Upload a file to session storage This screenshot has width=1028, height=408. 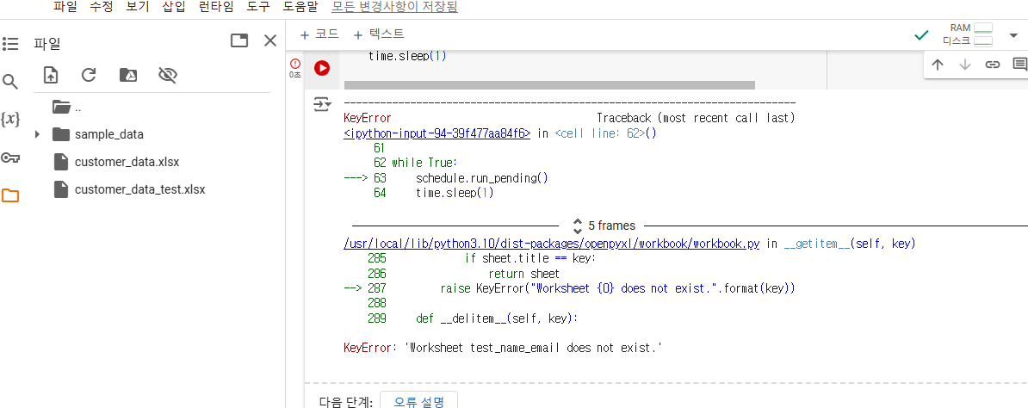pyautogui.click(x=51, y=75)
